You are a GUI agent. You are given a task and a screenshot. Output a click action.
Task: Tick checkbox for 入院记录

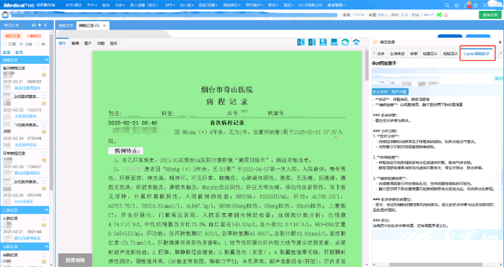click(44, 219)
